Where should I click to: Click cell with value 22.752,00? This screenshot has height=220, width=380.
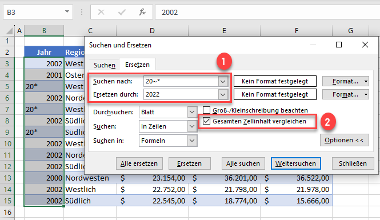(x=152, y=190)
